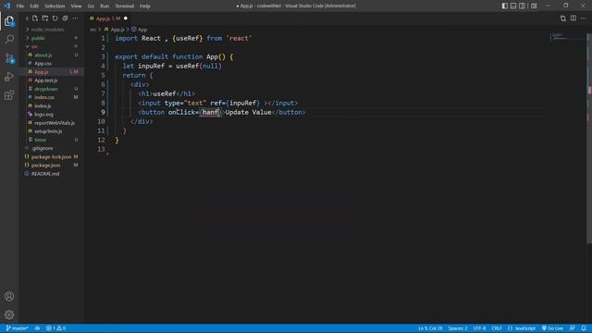Toggle the primary side bar layout icon
This screenshot has height=333, width=592.
tap(505, 6)
